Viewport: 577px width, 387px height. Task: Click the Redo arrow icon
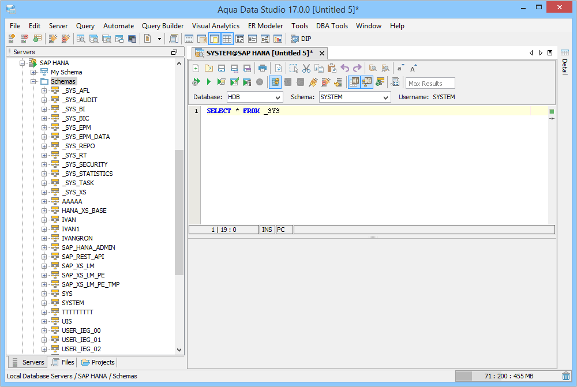tap(357, 69)
